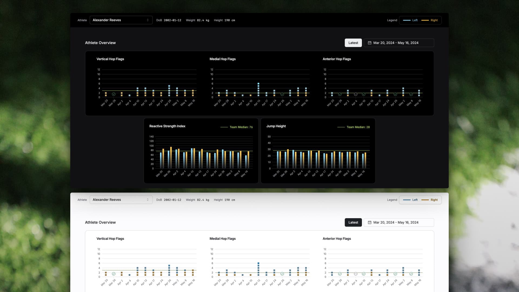
Task: Select the Athlete Overview tab section
Action: coord(100,43)
